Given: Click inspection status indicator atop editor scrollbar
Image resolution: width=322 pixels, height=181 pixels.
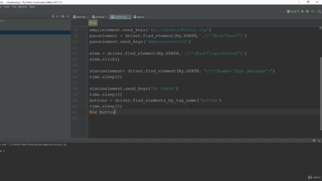Looking at the screenshot, I should [x=320, y=28].
